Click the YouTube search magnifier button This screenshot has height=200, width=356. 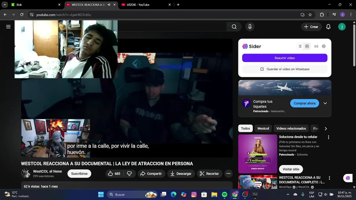pos(234,27)
